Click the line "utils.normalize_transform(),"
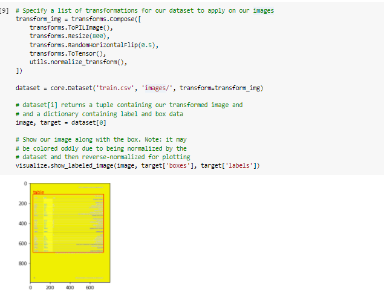The width and height of the screenshot is (384, 296). pyautogui.click(x=79, y=62)
